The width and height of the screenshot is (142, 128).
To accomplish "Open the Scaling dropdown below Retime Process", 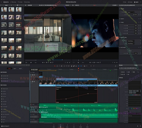I will tap(131, 43).
